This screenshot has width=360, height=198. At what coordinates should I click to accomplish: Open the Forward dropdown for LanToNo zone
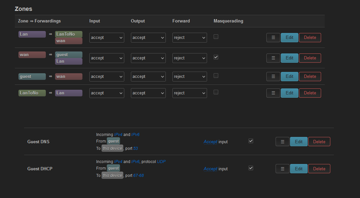(190, 93)
